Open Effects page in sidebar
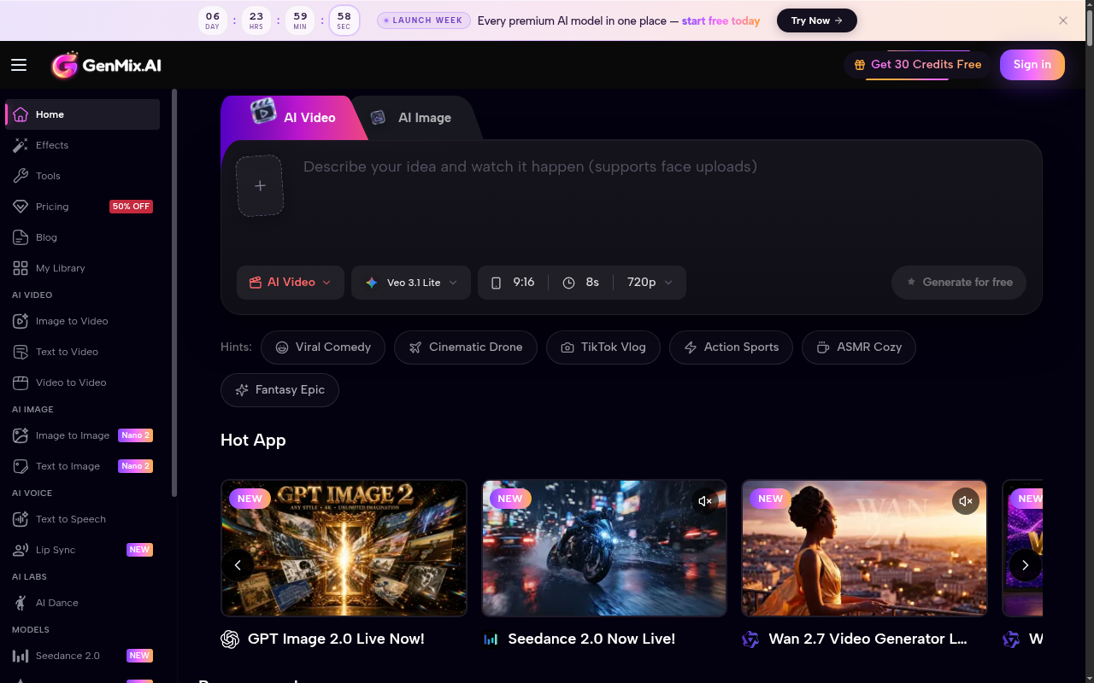The width and height of the screenshot is (1094, 683). [x=82, y=145]
